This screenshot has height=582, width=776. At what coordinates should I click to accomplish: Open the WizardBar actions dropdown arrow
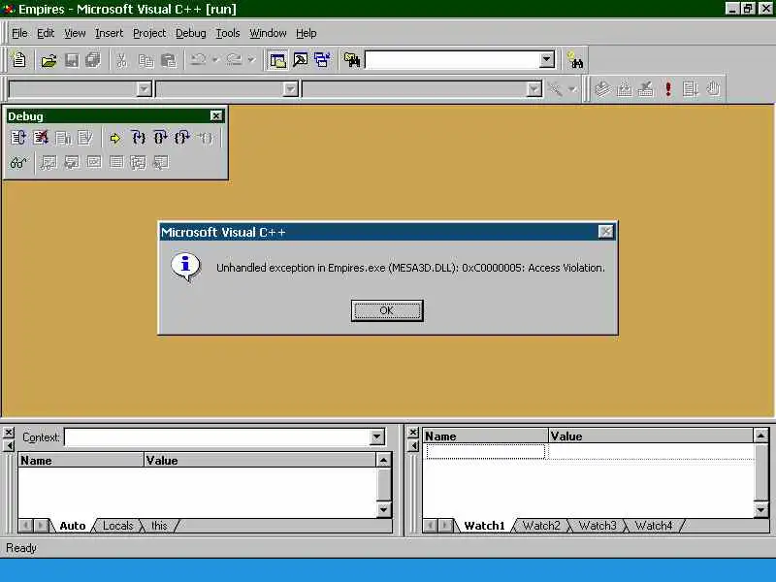coord(572,89)
